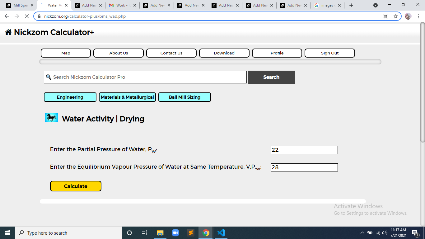Open Sublime Text from taskbar
The width and height of the screenshot is (425, 239).
[190, 233]
